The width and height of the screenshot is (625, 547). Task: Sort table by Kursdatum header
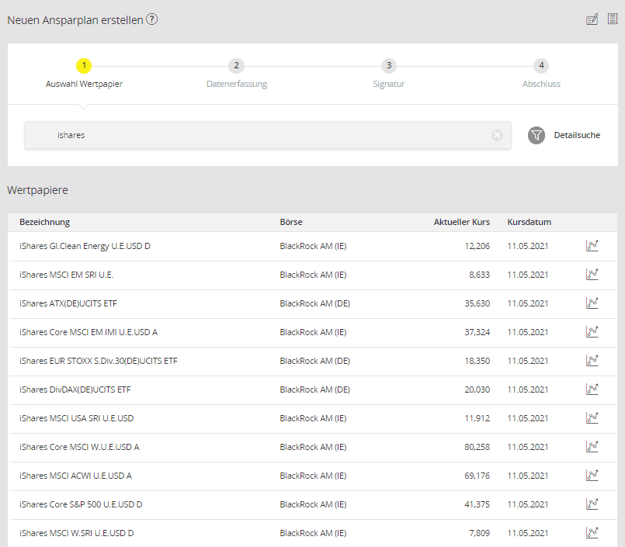click(529, 222)
